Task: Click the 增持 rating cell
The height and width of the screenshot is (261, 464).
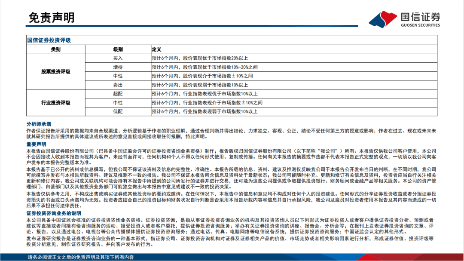Action: pos(118,67)
